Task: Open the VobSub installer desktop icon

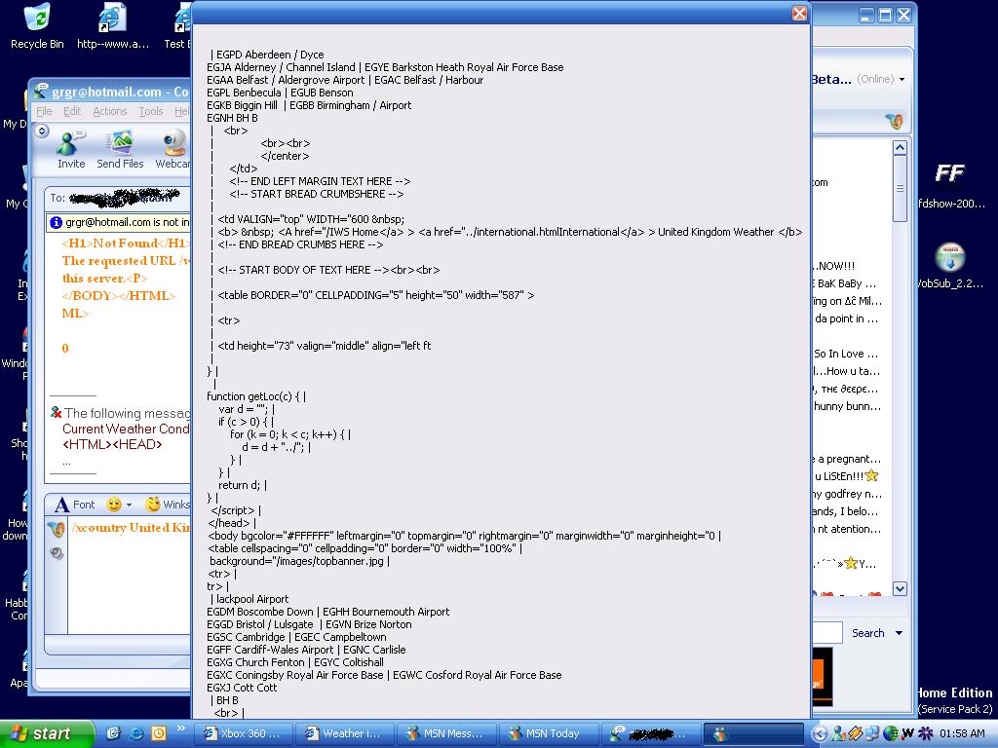Action: click(x=949, y=265)
